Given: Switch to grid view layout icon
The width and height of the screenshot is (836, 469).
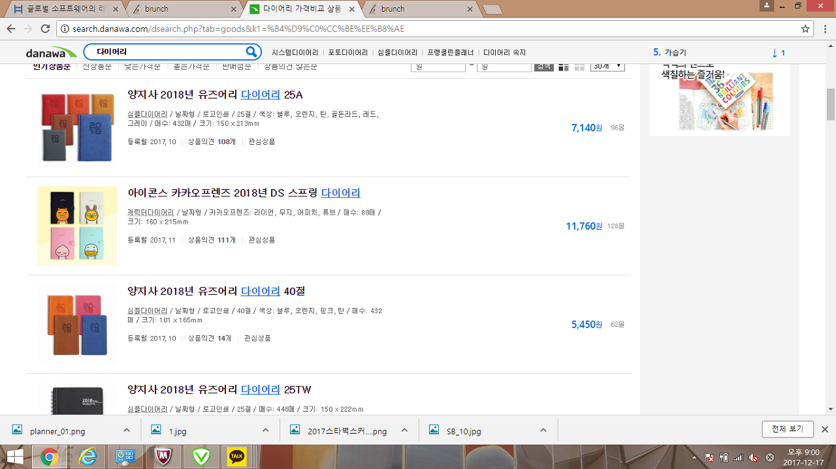Looking at the screenshot, I should point(579,67).
